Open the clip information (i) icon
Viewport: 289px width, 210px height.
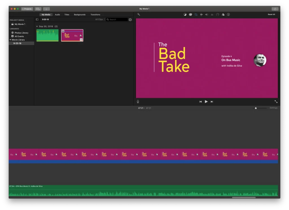click(x=229, y=14)
